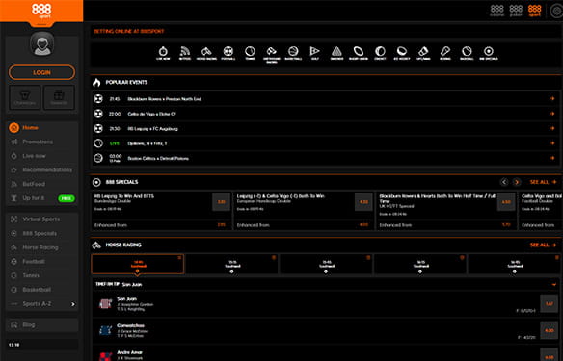Click SEE ALL for Horse Racing
This screenshot has width=563, height=361.
tap(544, 245)
